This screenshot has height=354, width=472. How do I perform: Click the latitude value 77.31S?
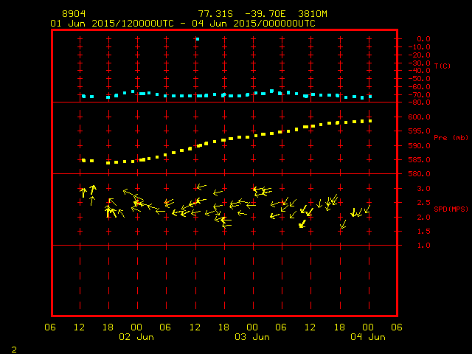[212, 14]
